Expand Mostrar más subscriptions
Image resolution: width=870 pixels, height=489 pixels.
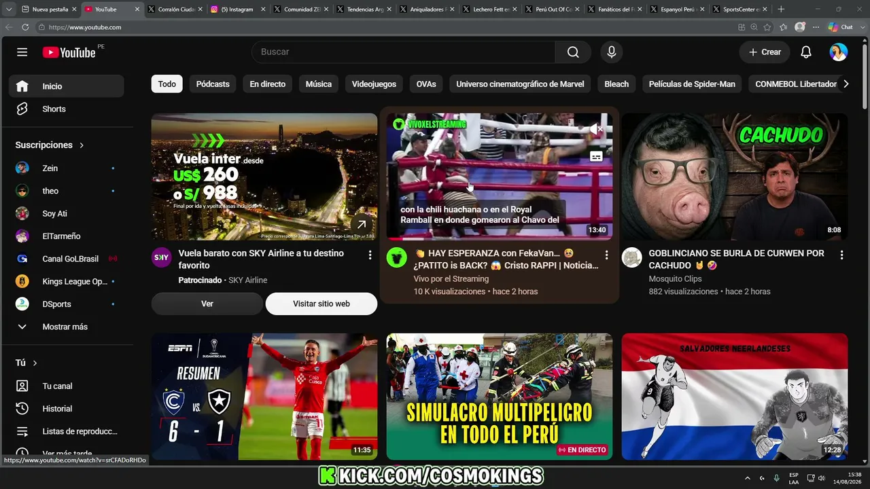66,327
